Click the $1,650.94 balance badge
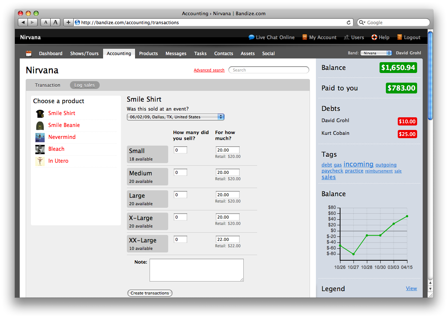This screenshot has height=318, width=448. (398, 68)
